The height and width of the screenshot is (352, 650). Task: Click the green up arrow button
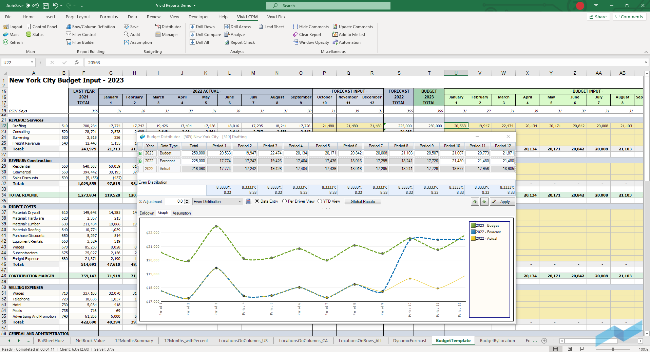(x=475, y=202)
